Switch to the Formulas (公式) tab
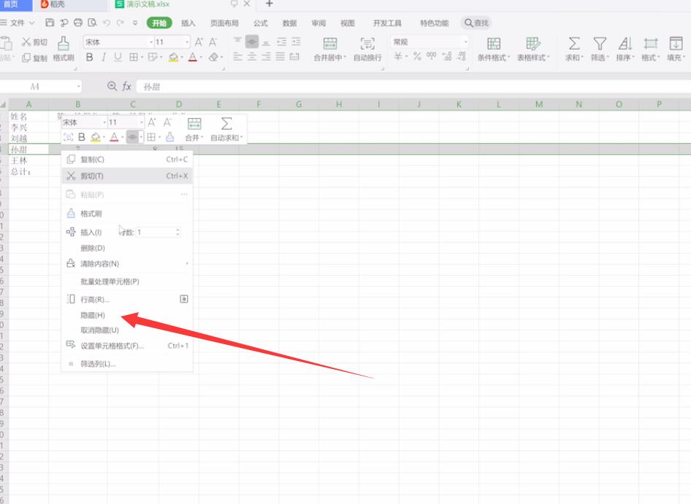This screenshot has width=691, height=504. (x=261, y=23)
